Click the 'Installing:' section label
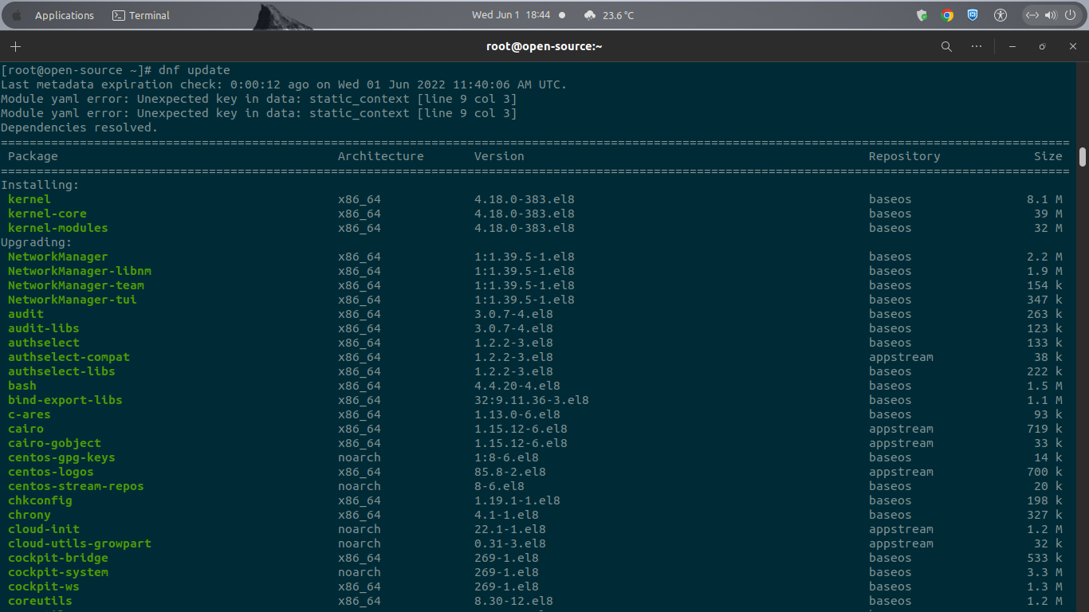Screen dimensions: 1089x612 [x=40, y=185]
